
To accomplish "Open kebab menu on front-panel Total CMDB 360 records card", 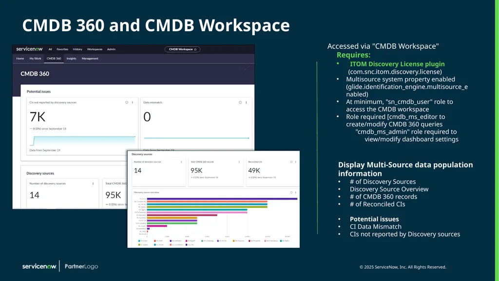I will click(239, 162).
